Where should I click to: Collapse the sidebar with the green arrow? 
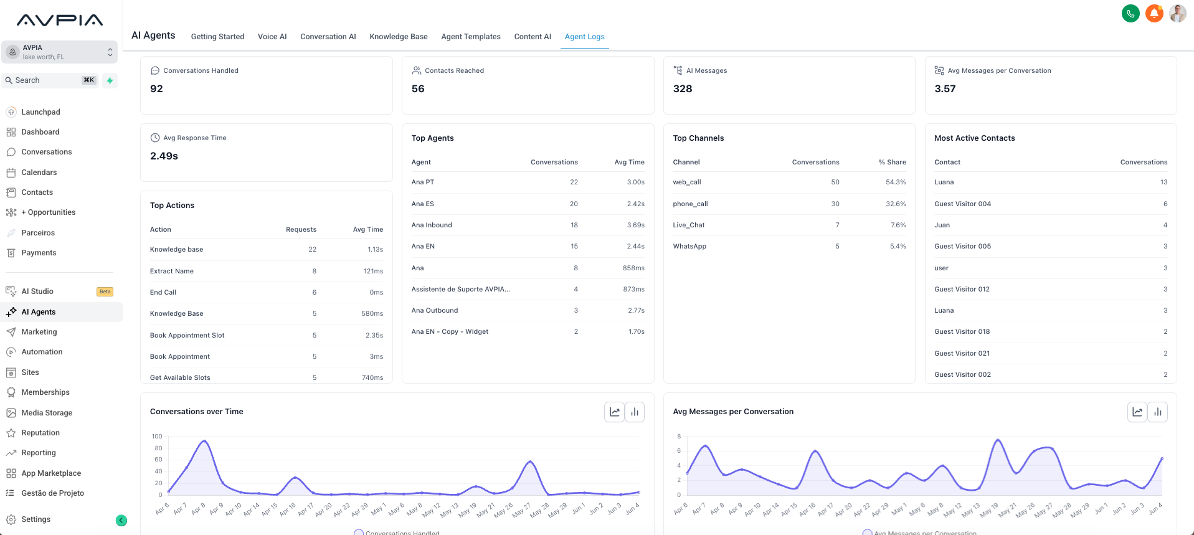pyautogui.click(x=121, y=521)
